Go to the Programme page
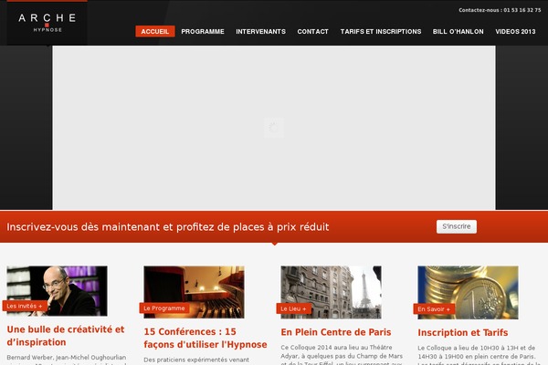The width and height of the screenshot is (548, 365). [x=203, y=31]
